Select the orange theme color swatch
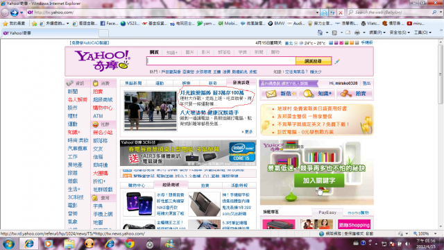Image resolution: width=444 pixels, height=250 pixels. click(352, 43)
